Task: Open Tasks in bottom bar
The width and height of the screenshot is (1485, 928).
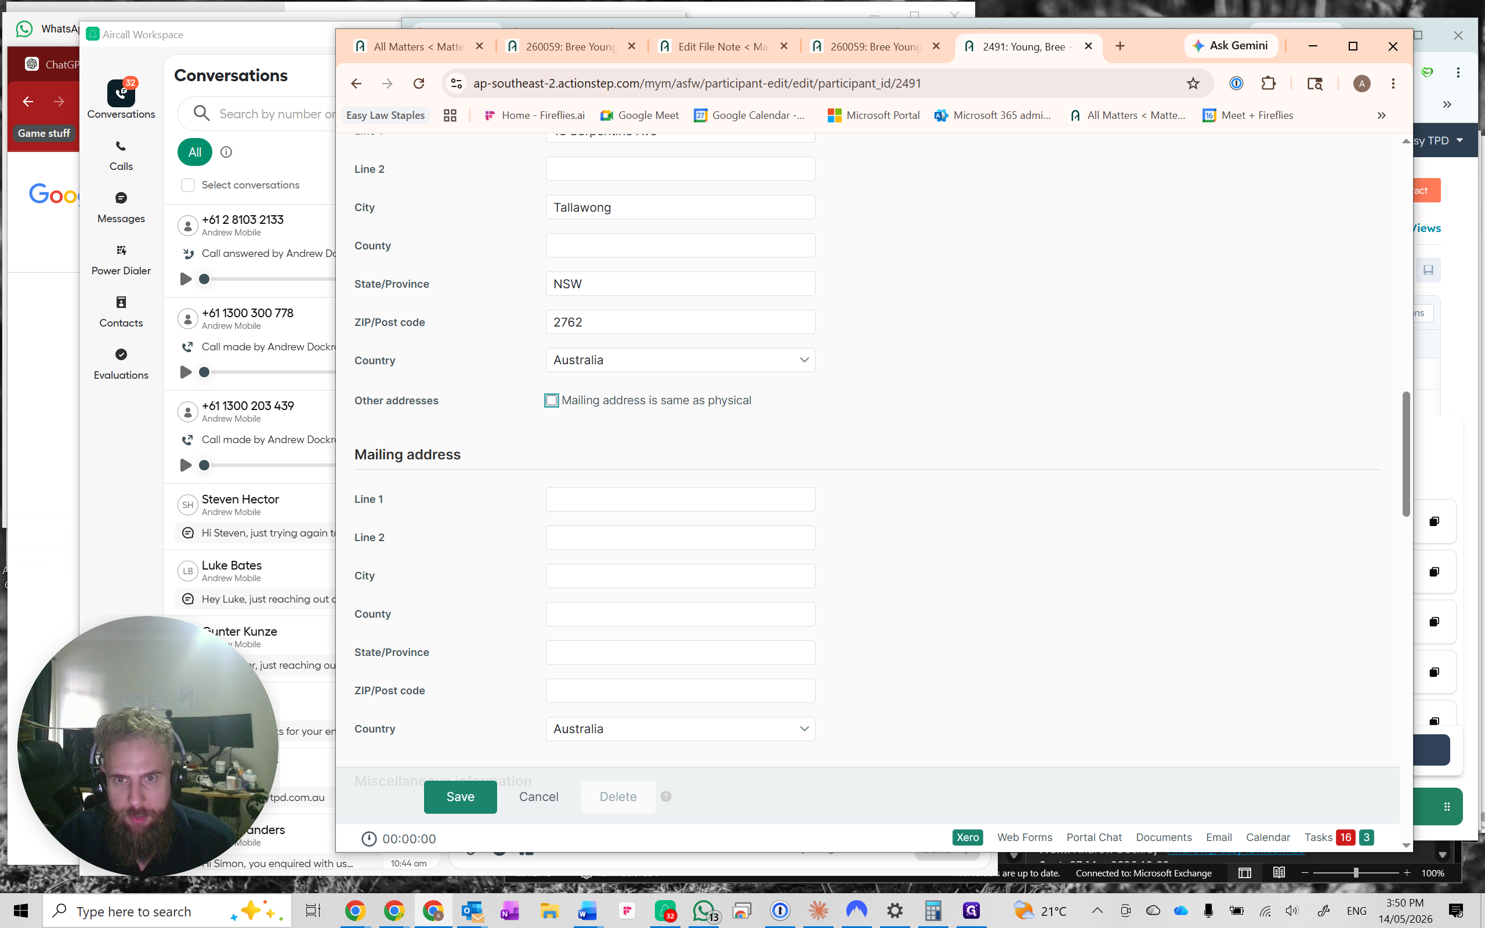Action: pos(1318,837)
